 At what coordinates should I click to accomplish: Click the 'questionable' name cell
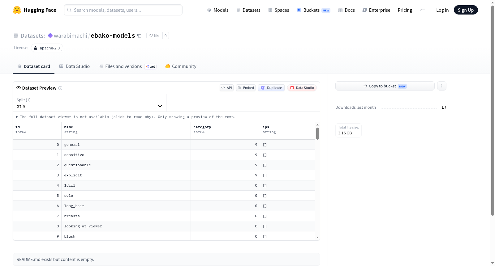pos(126,165)
